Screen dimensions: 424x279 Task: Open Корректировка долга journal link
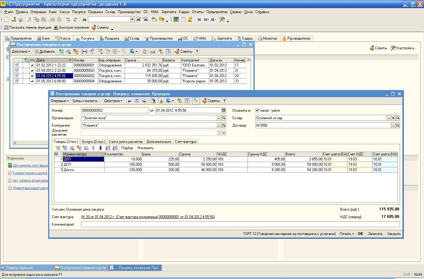[x=30, y=173]
